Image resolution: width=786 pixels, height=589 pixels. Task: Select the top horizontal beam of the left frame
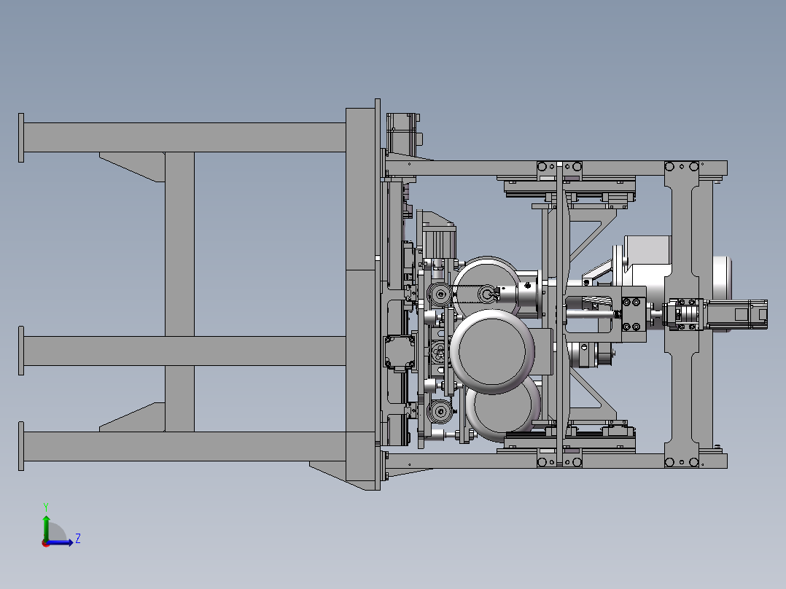184,137
